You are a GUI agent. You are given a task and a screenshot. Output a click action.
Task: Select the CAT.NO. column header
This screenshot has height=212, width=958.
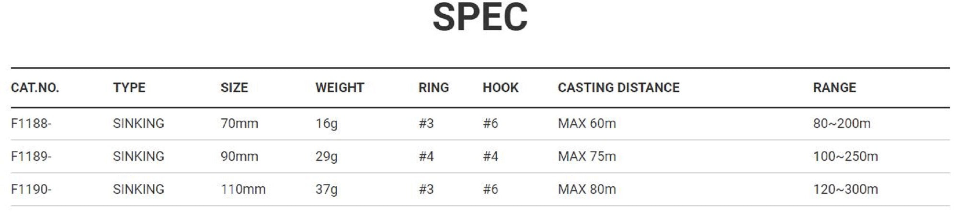pos(35,88)
